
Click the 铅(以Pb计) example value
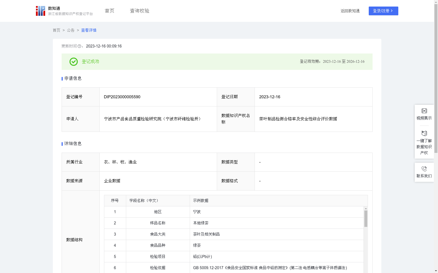[x=203, y=257]
